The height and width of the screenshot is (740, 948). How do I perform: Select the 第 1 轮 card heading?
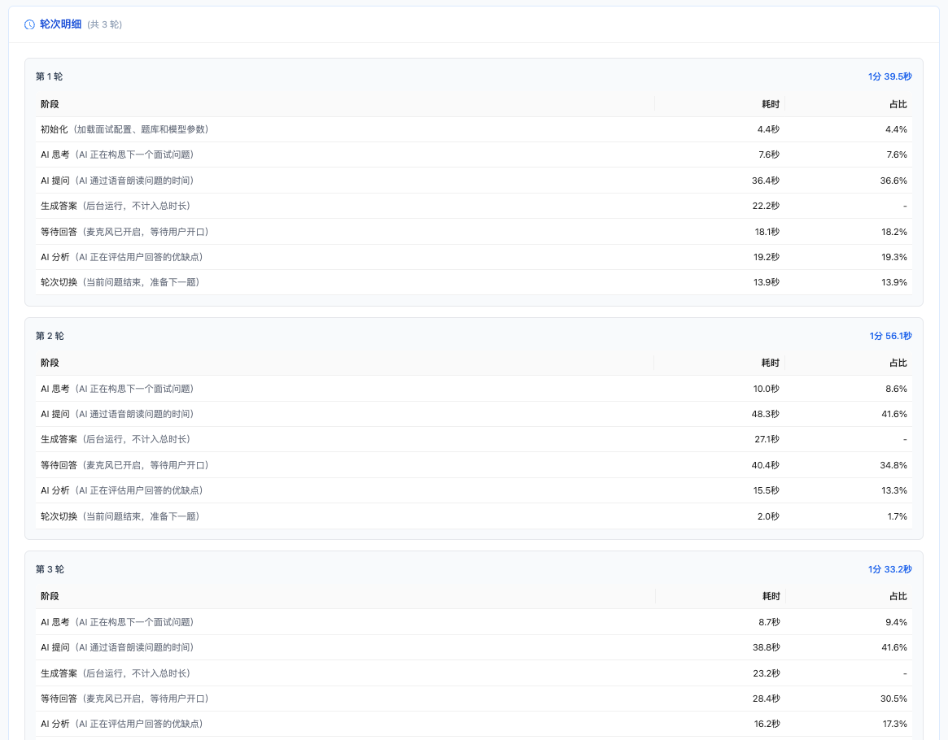(50, 76)
